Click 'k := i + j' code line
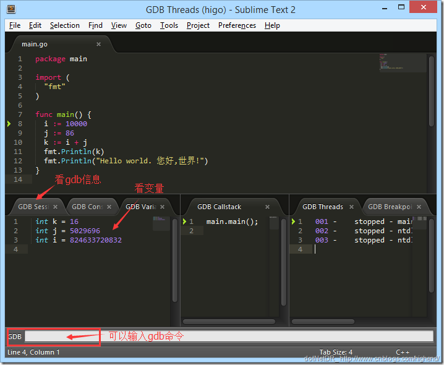The width and height of the screenshot is (444, 365). tap(66, 142)
